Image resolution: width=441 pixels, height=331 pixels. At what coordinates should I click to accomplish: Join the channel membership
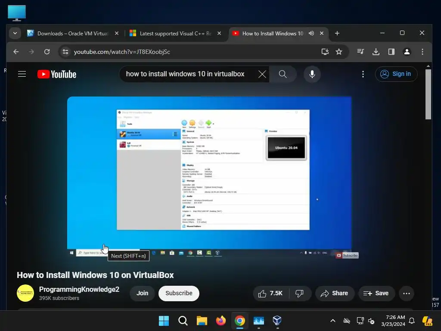pyautogui.click(x=142, y=293)
